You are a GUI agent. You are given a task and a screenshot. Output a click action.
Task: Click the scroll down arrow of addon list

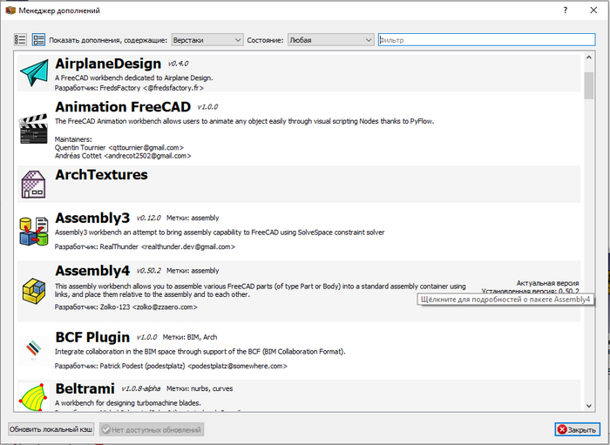click(x=588, y=406)
